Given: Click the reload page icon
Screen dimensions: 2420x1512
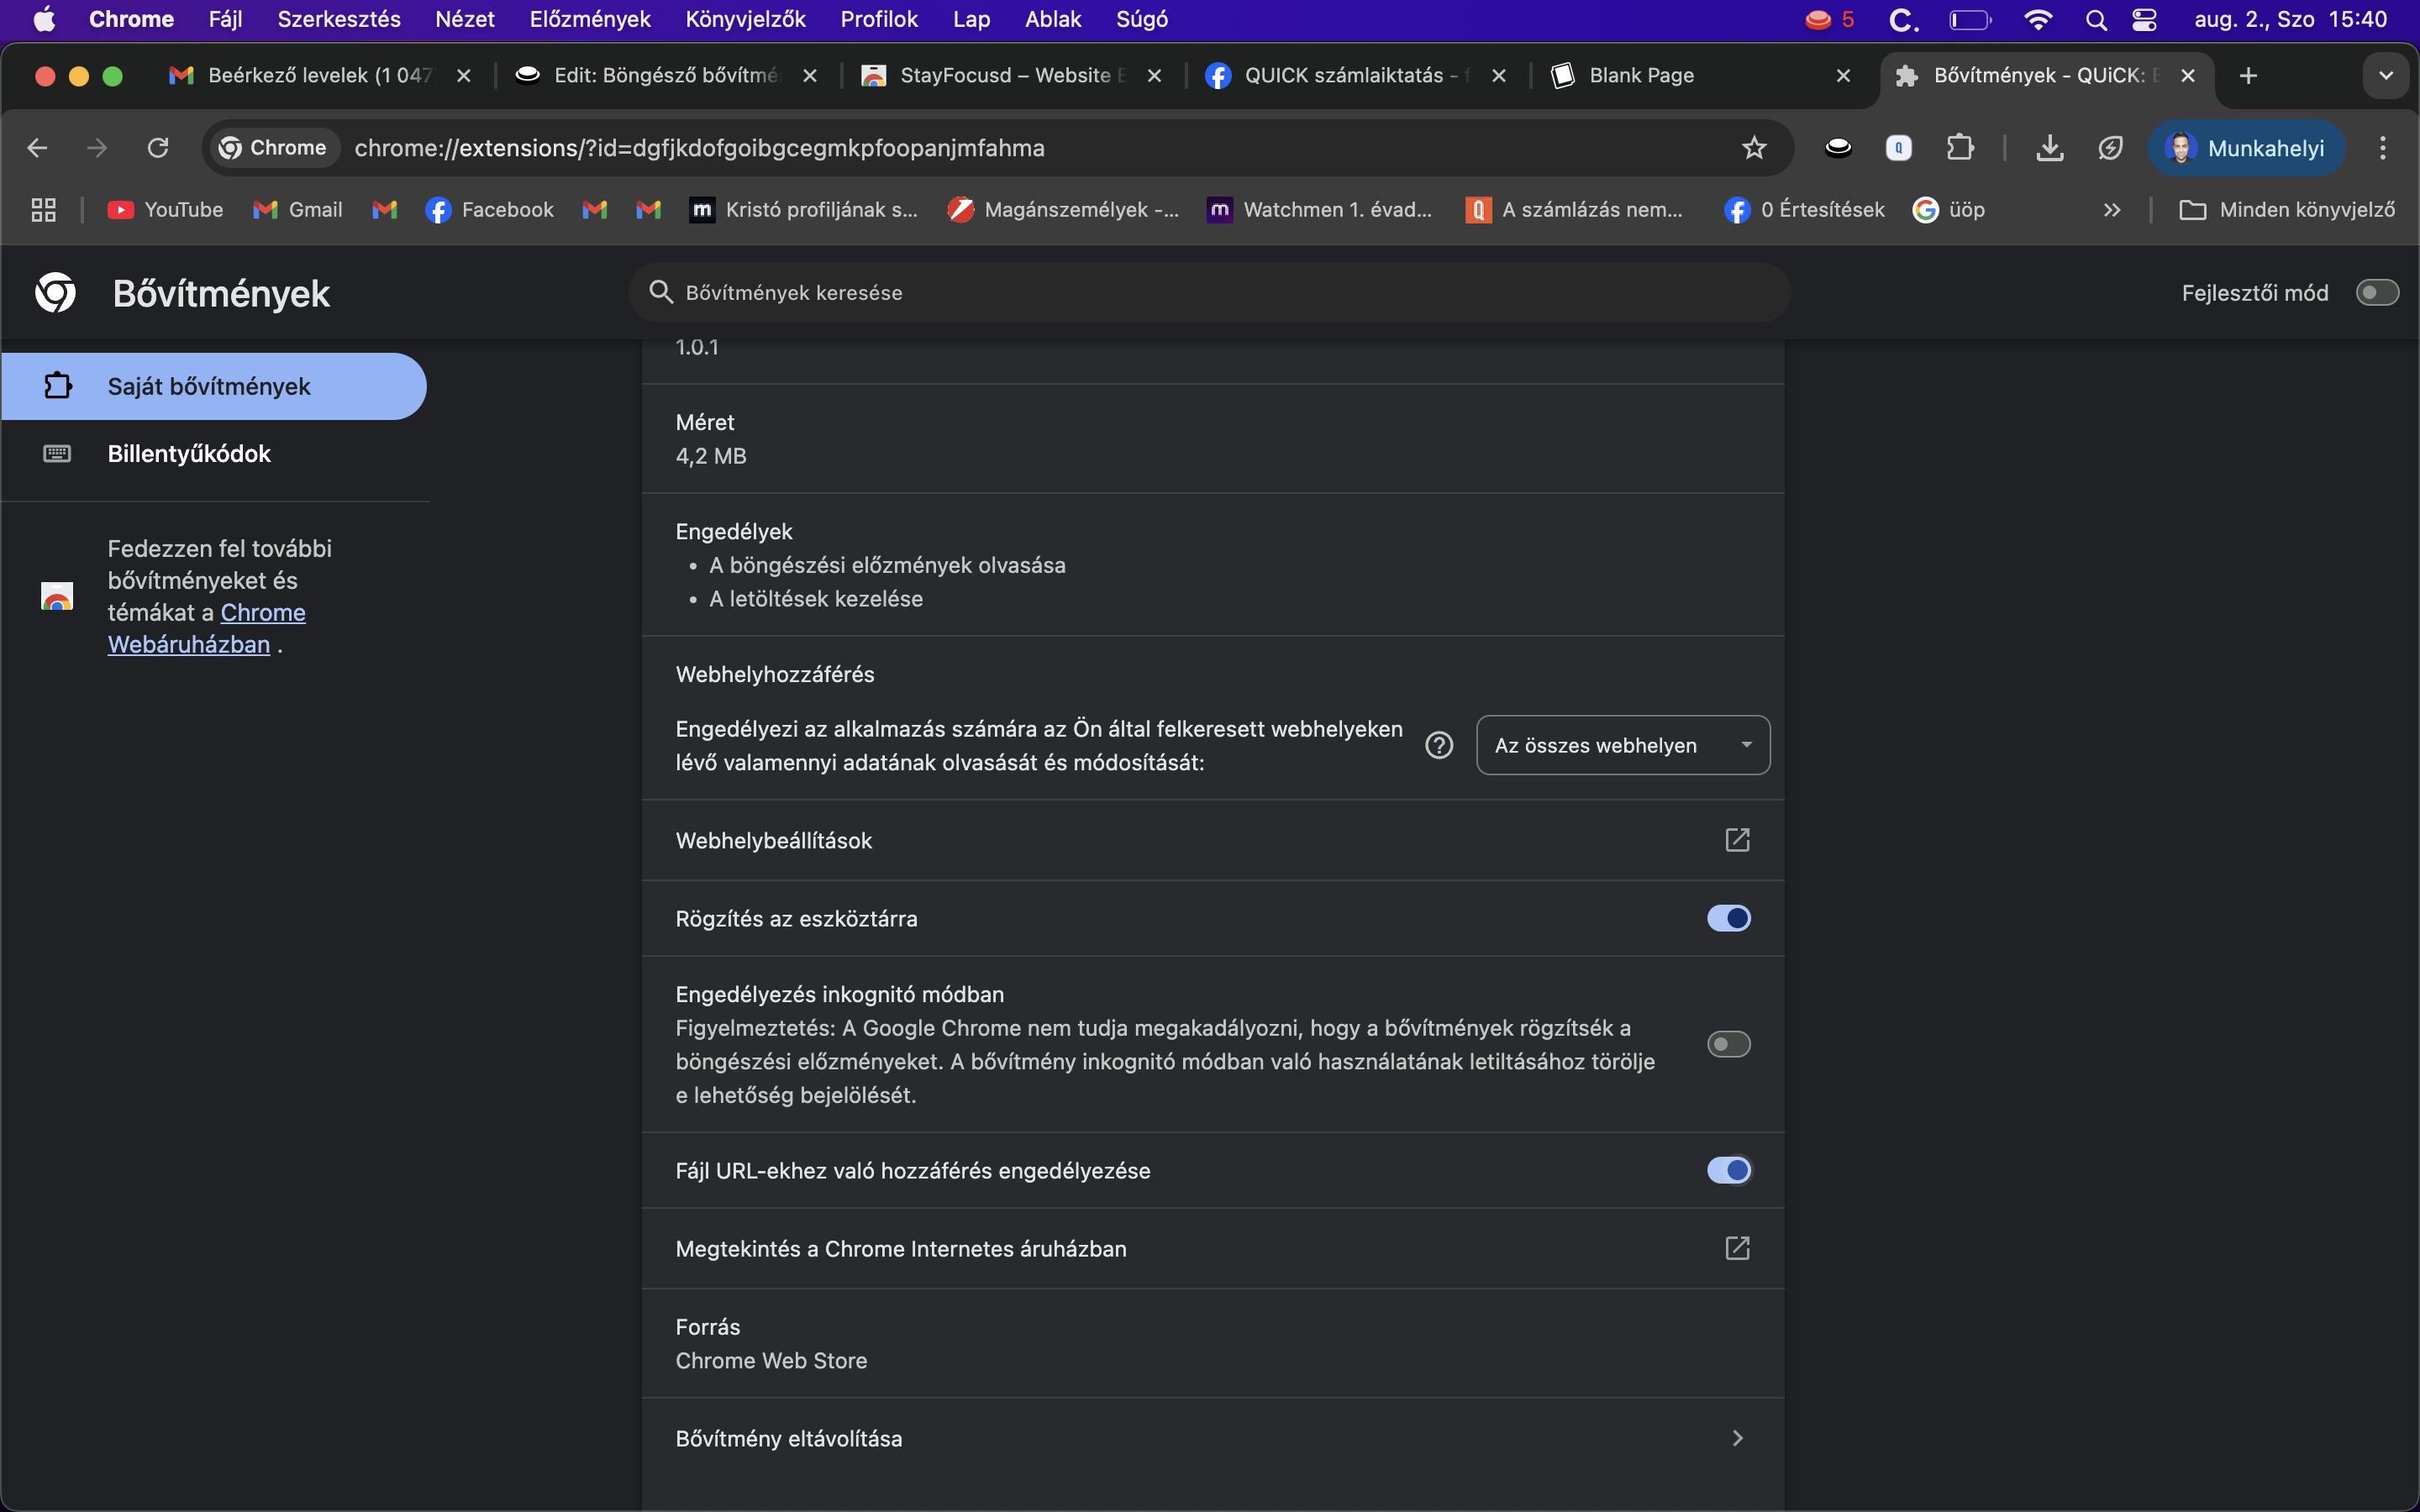Looking at the screenshot, I should point(158,148).
